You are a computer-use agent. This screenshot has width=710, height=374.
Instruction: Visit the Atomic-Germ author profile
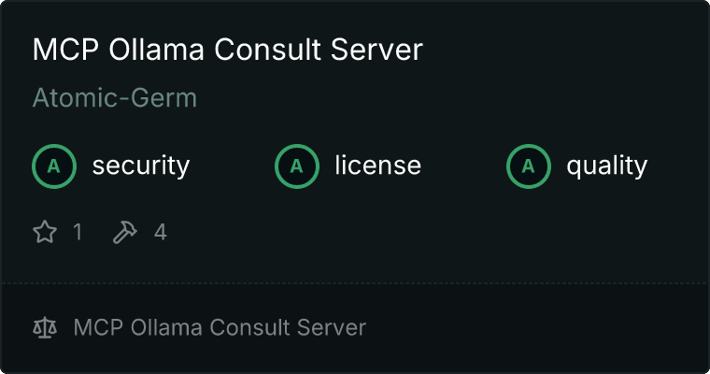115,98
